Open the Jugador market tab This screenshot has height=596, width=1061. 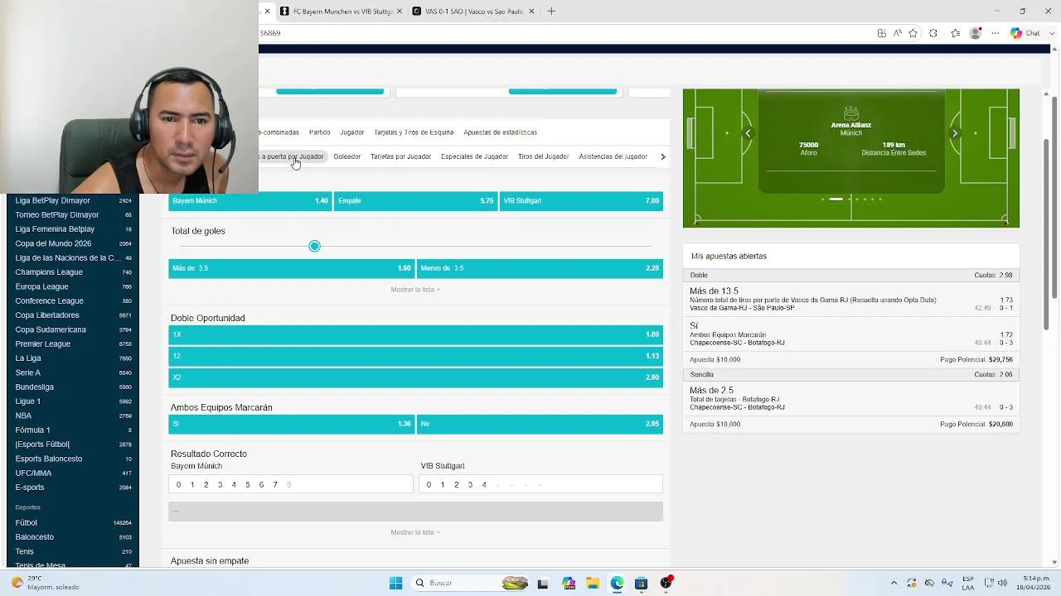[x=351, y=132]
